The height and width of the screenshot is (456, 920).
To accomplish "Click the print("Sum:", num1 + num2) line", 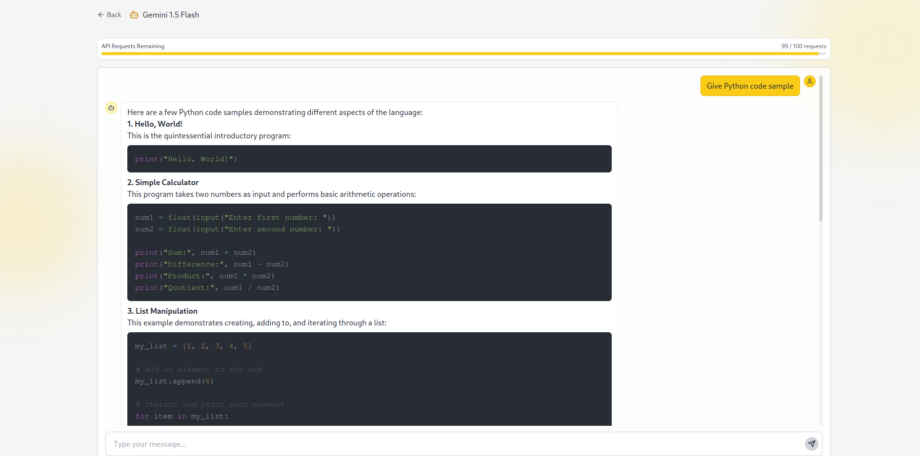I will tap(195, 252).
